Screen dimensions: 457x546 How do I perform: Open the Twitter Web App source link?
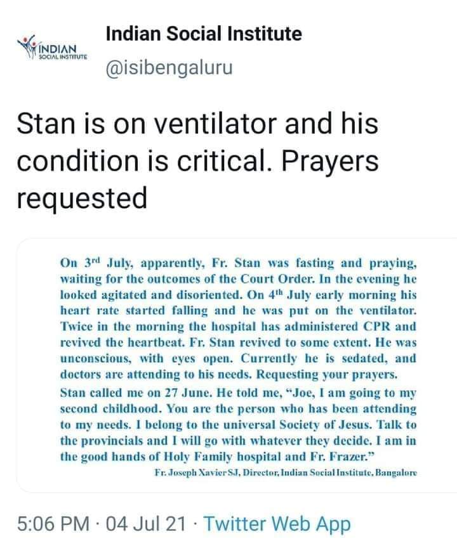(x=278, y=524)
